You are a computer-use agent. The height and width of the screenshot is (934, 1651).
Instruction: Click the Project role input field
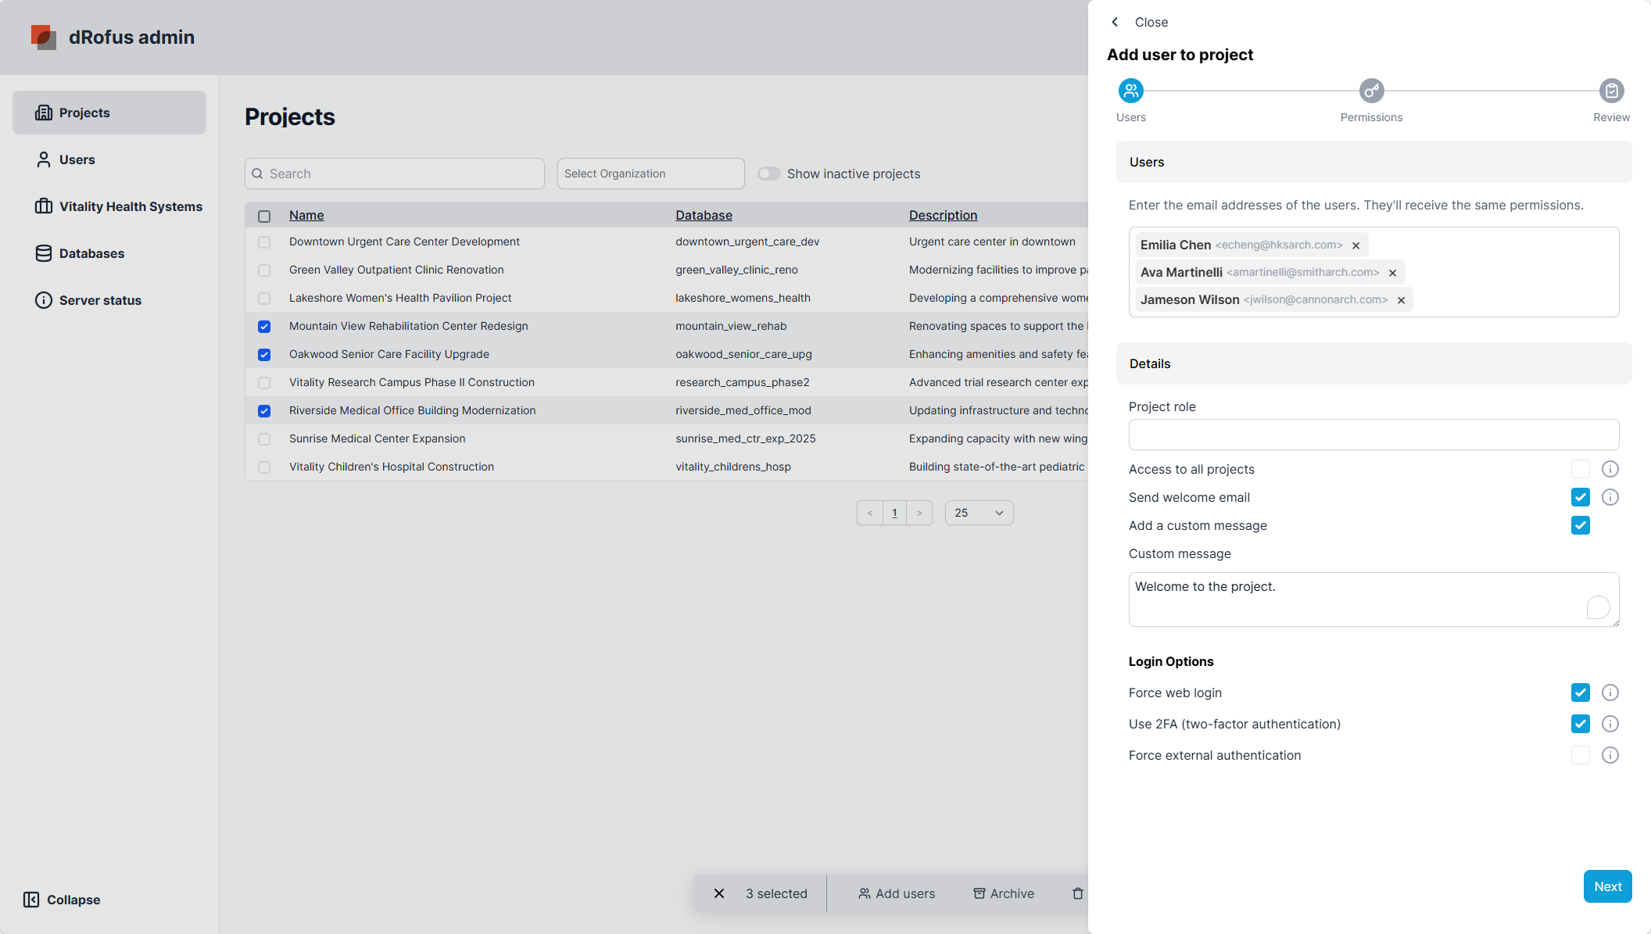tap(1374, 435)
